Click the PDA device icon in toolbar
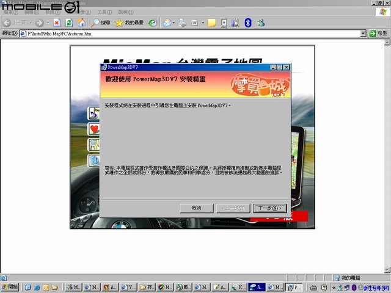Screen dimensions: 391x293 pos(224,23)
